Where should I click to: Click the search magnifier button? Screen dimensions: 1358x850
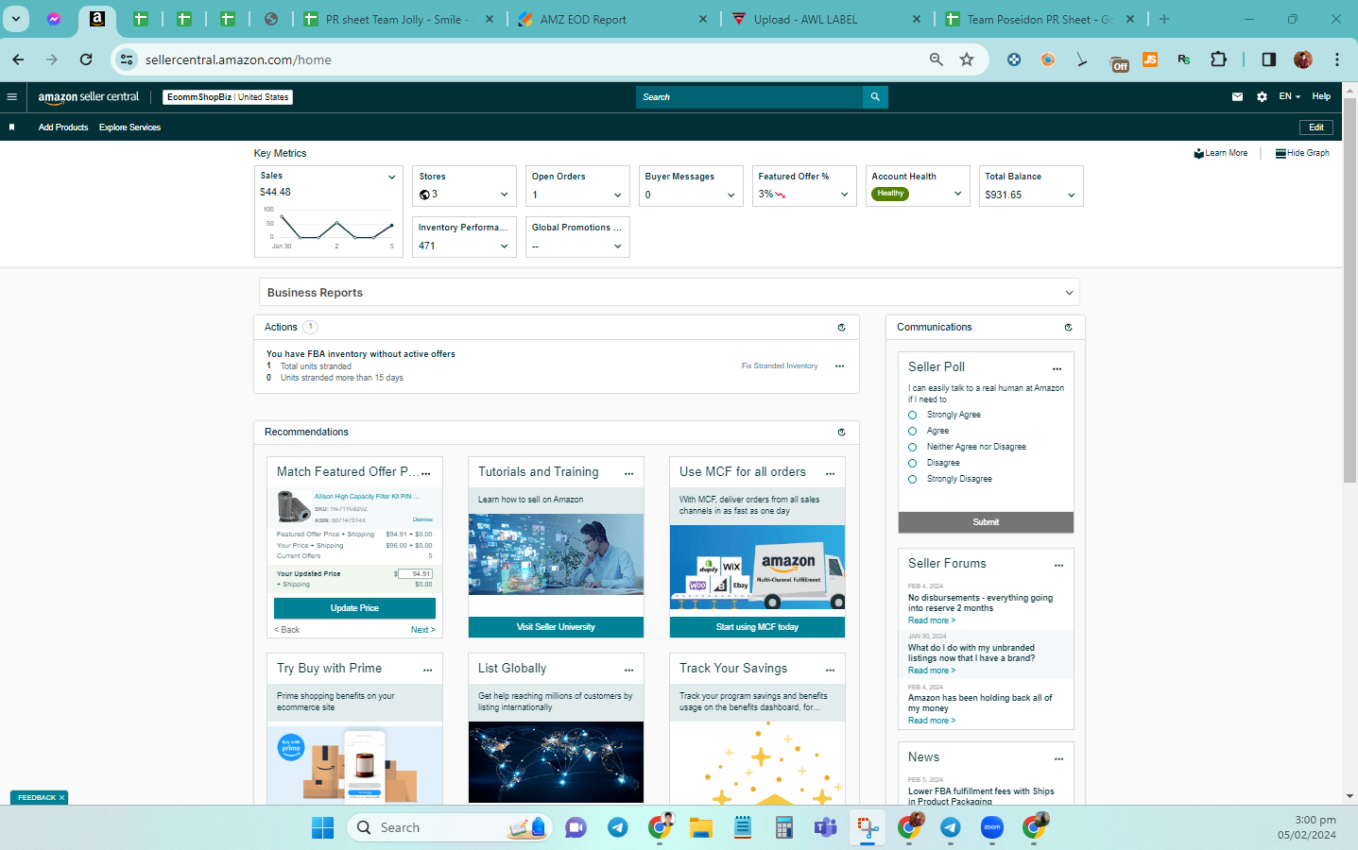875,96
